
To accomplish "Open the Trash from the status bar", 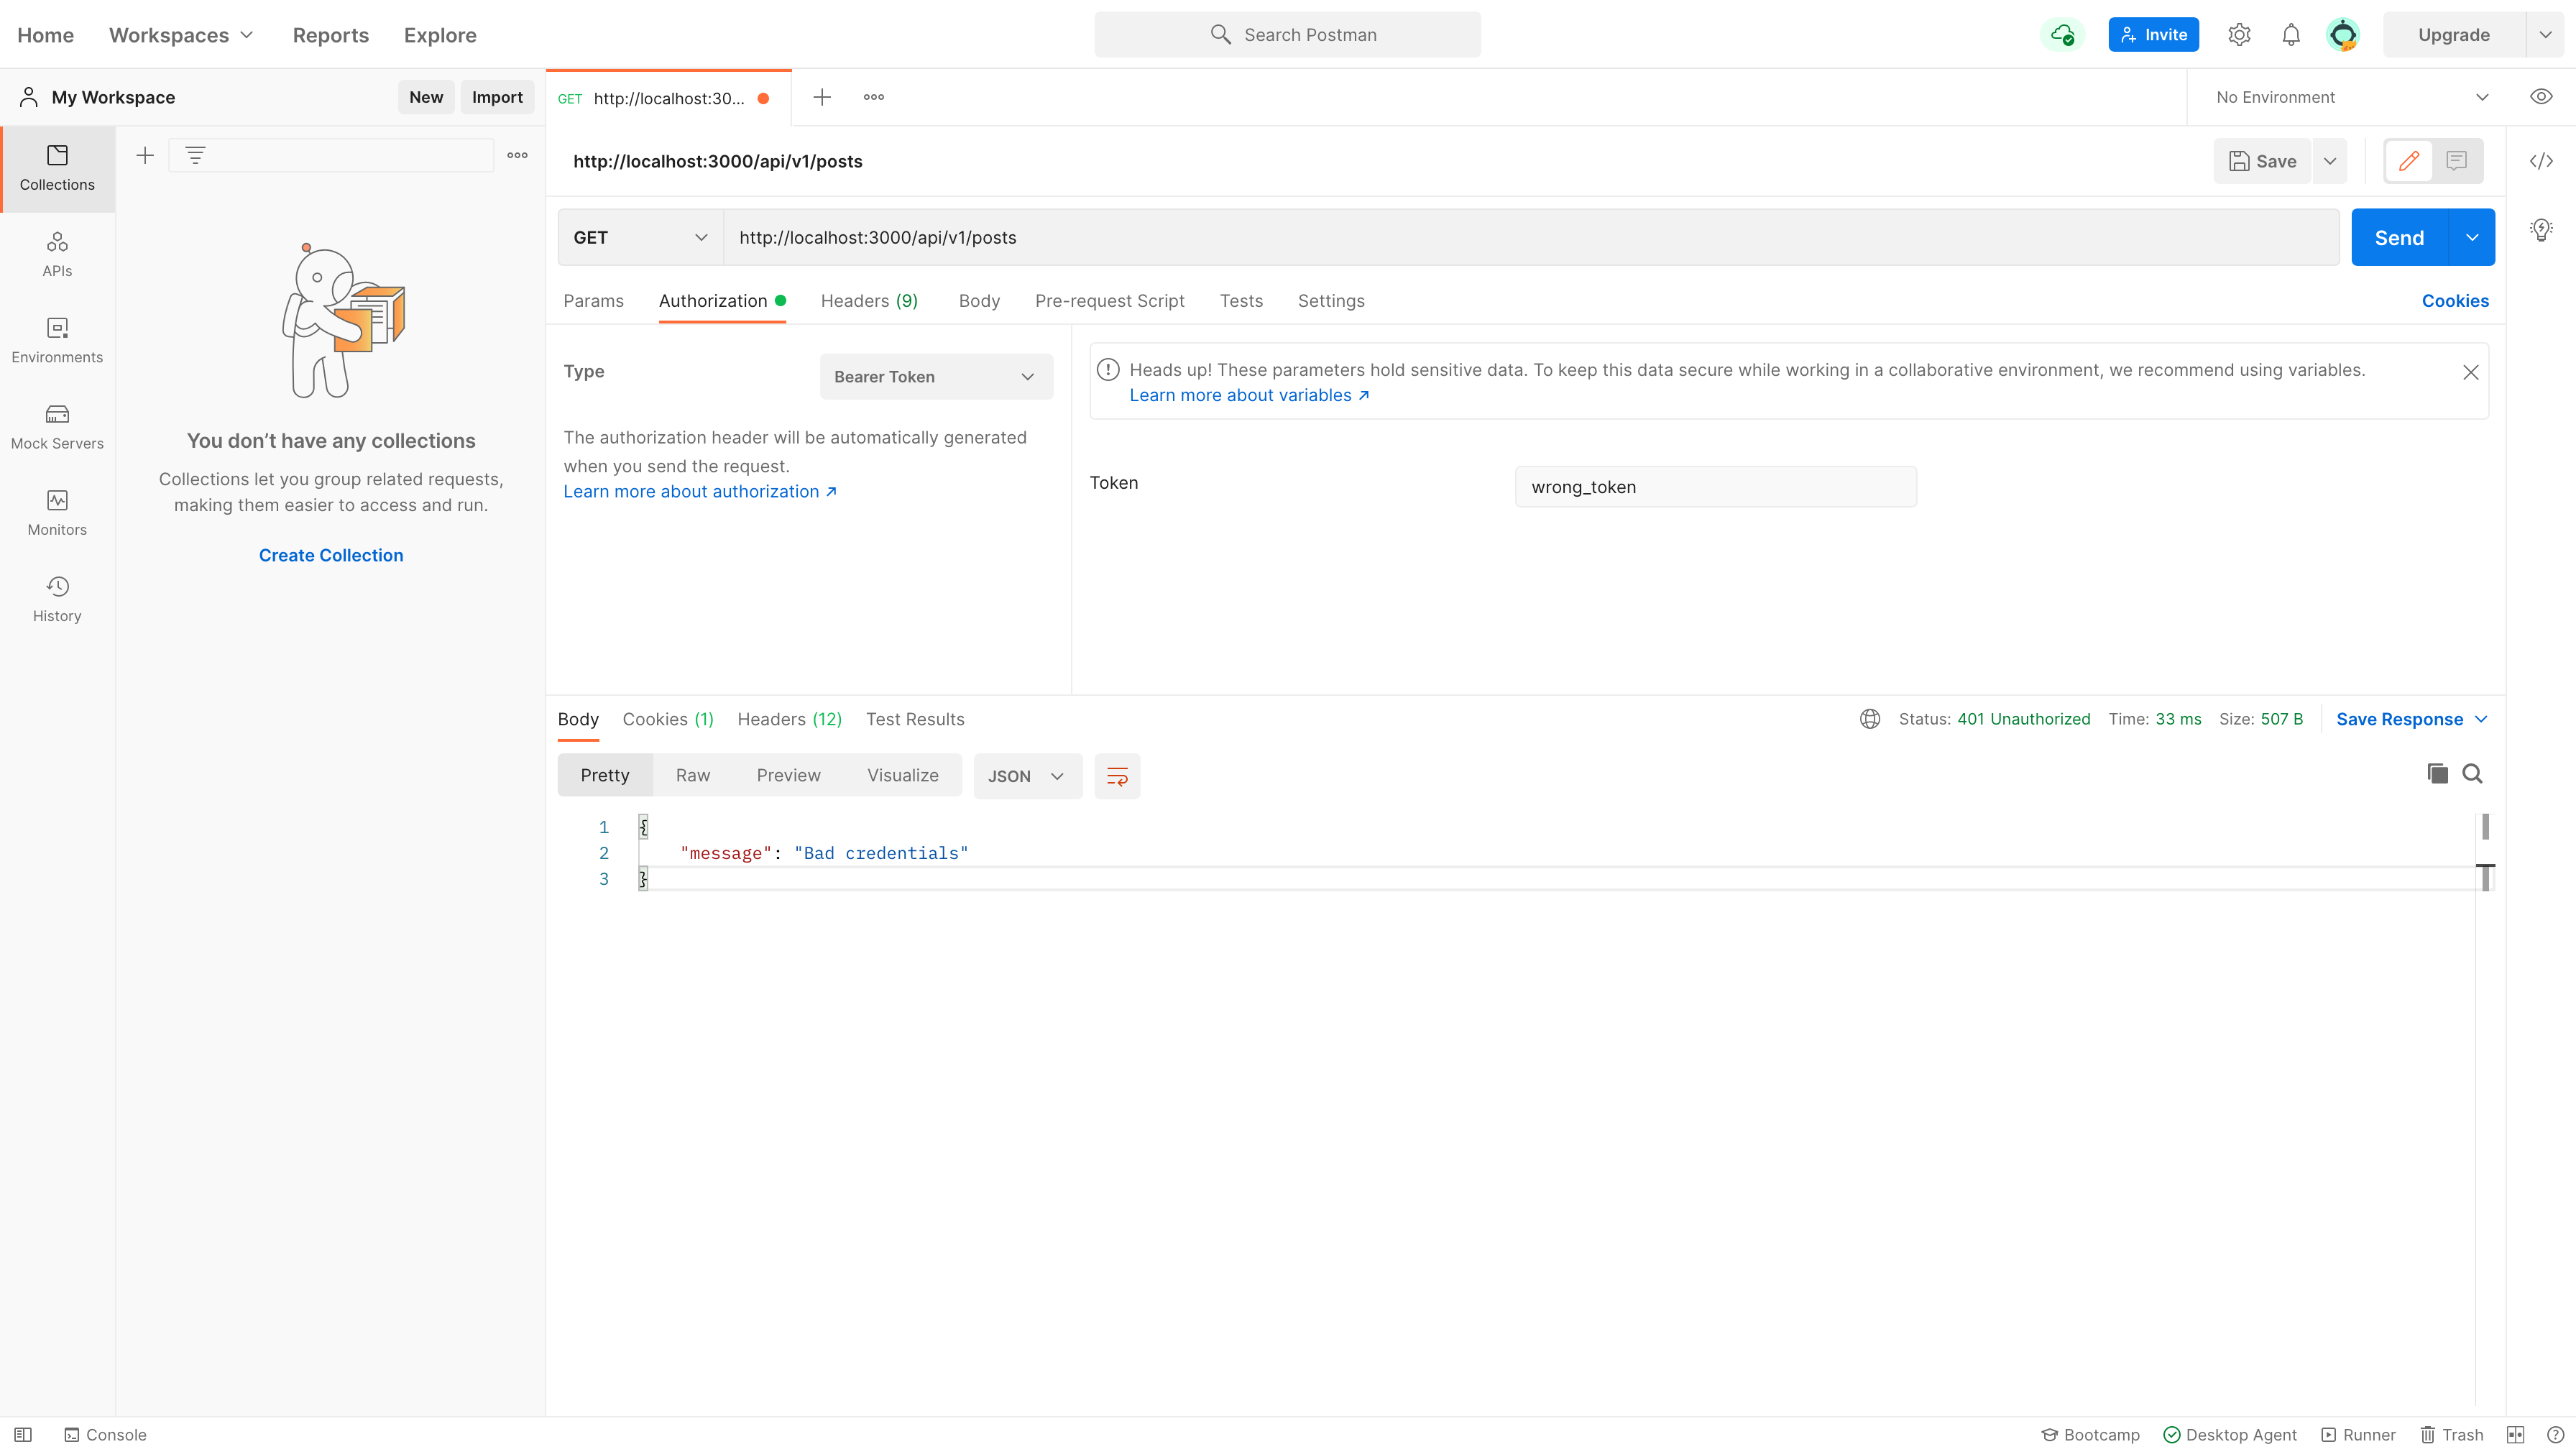I will pyautogui.click(x=2451, y=1435).
